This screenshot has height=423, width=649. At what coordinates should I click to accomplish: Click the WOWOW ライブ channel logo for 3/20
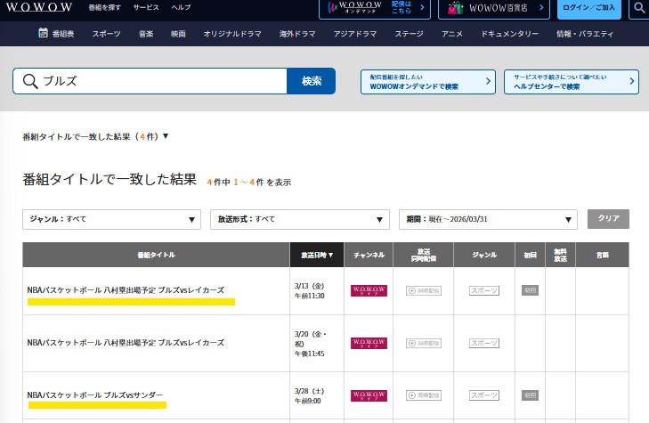click(369, 343)
